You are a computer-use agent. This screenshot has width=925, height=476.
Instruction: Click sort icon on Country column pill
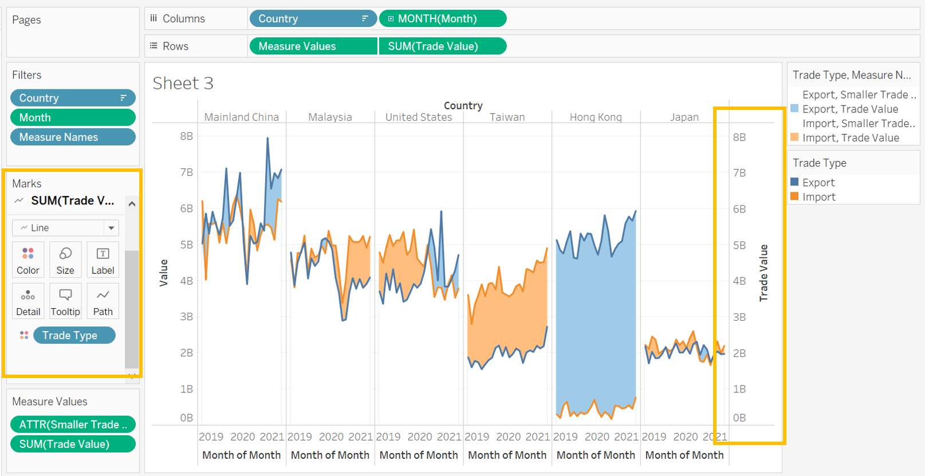tap(365, 19)
